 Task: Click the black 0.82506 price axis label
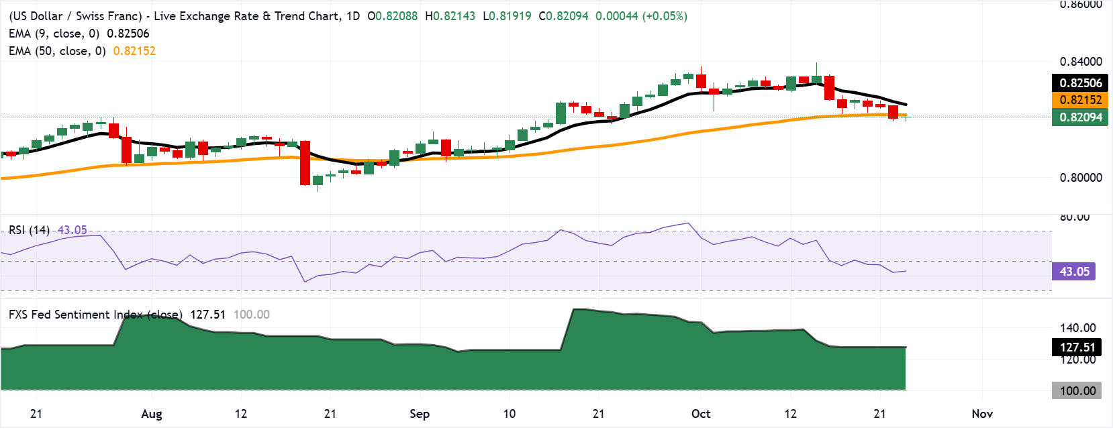[1081, 83]
